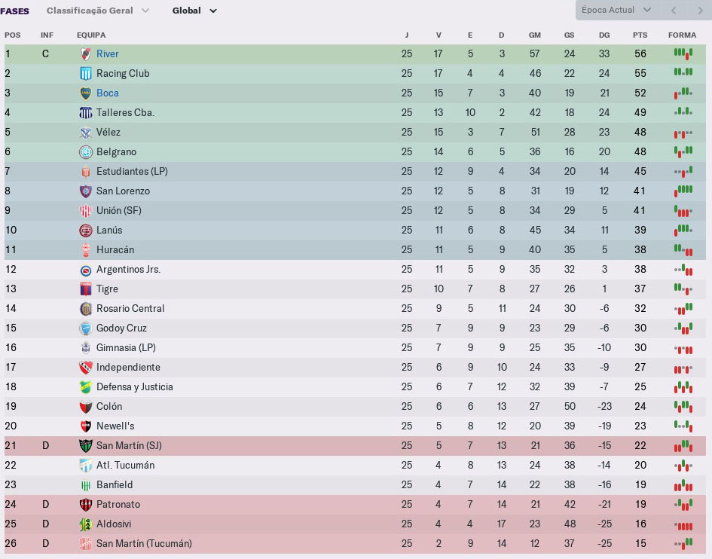Viewport: 712px width, 559px height.
Task: Click the Talleres Cba. club badge
Action: (85, 112)
